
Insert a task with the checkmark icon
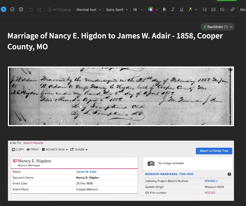coord(12,10)
